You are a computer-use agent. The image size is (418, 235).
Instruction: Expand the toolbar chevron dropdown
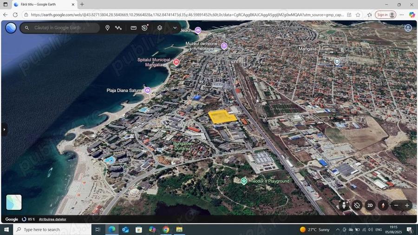pyautogui.click(x=175, y=28)
